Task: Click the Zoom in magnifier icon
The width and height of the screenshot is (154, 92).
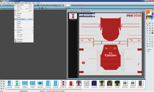Action: pyautogui.click(x=72, y=5)
